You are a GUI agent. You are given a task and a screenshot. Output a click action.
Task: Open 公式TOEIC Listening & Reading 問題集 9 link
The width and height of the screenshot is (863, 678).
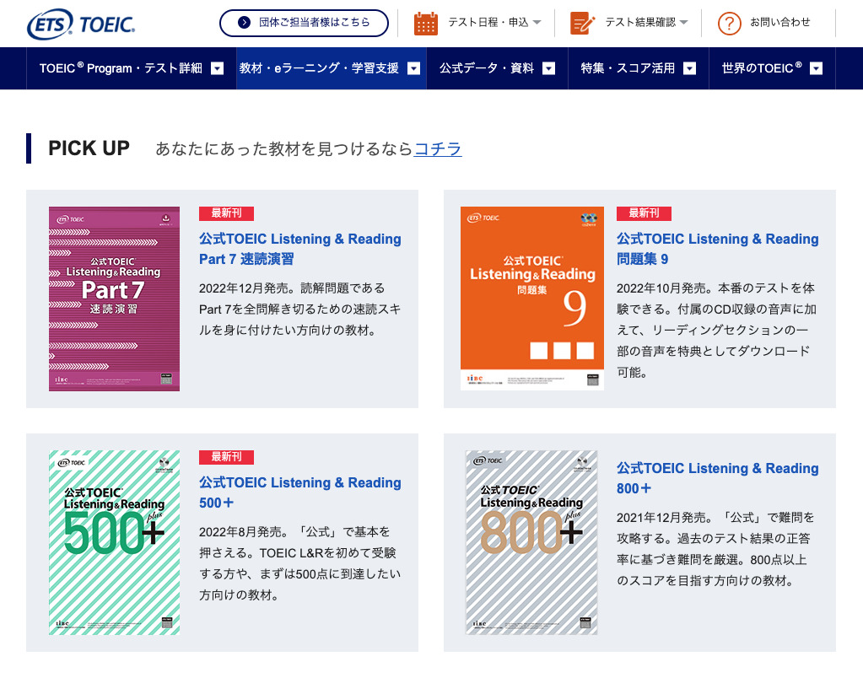(717, 249)
